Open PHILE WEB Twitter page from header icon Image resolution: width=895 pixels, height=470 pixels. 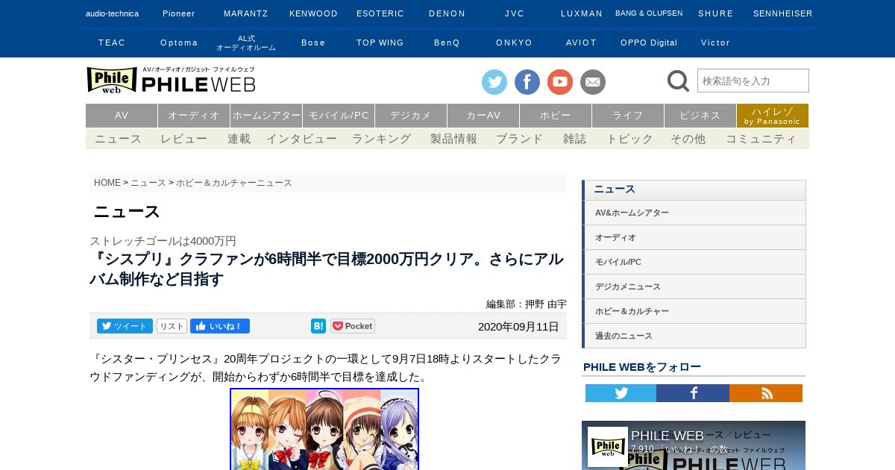click(494, 82)
